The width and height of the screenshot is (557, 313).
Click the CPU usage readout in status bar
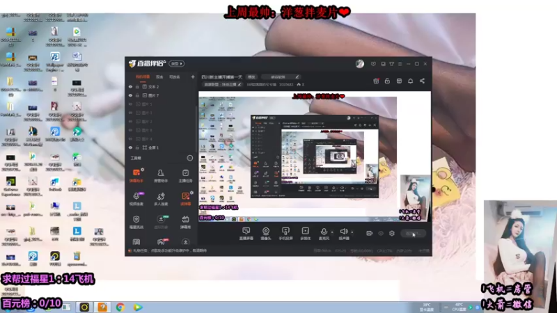(384, 250)
